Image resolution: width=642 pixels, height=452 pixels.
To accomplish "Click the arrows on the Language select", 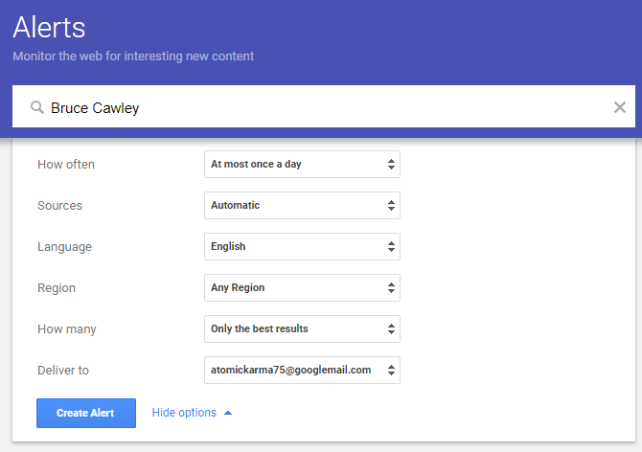I will click(391, 246).
